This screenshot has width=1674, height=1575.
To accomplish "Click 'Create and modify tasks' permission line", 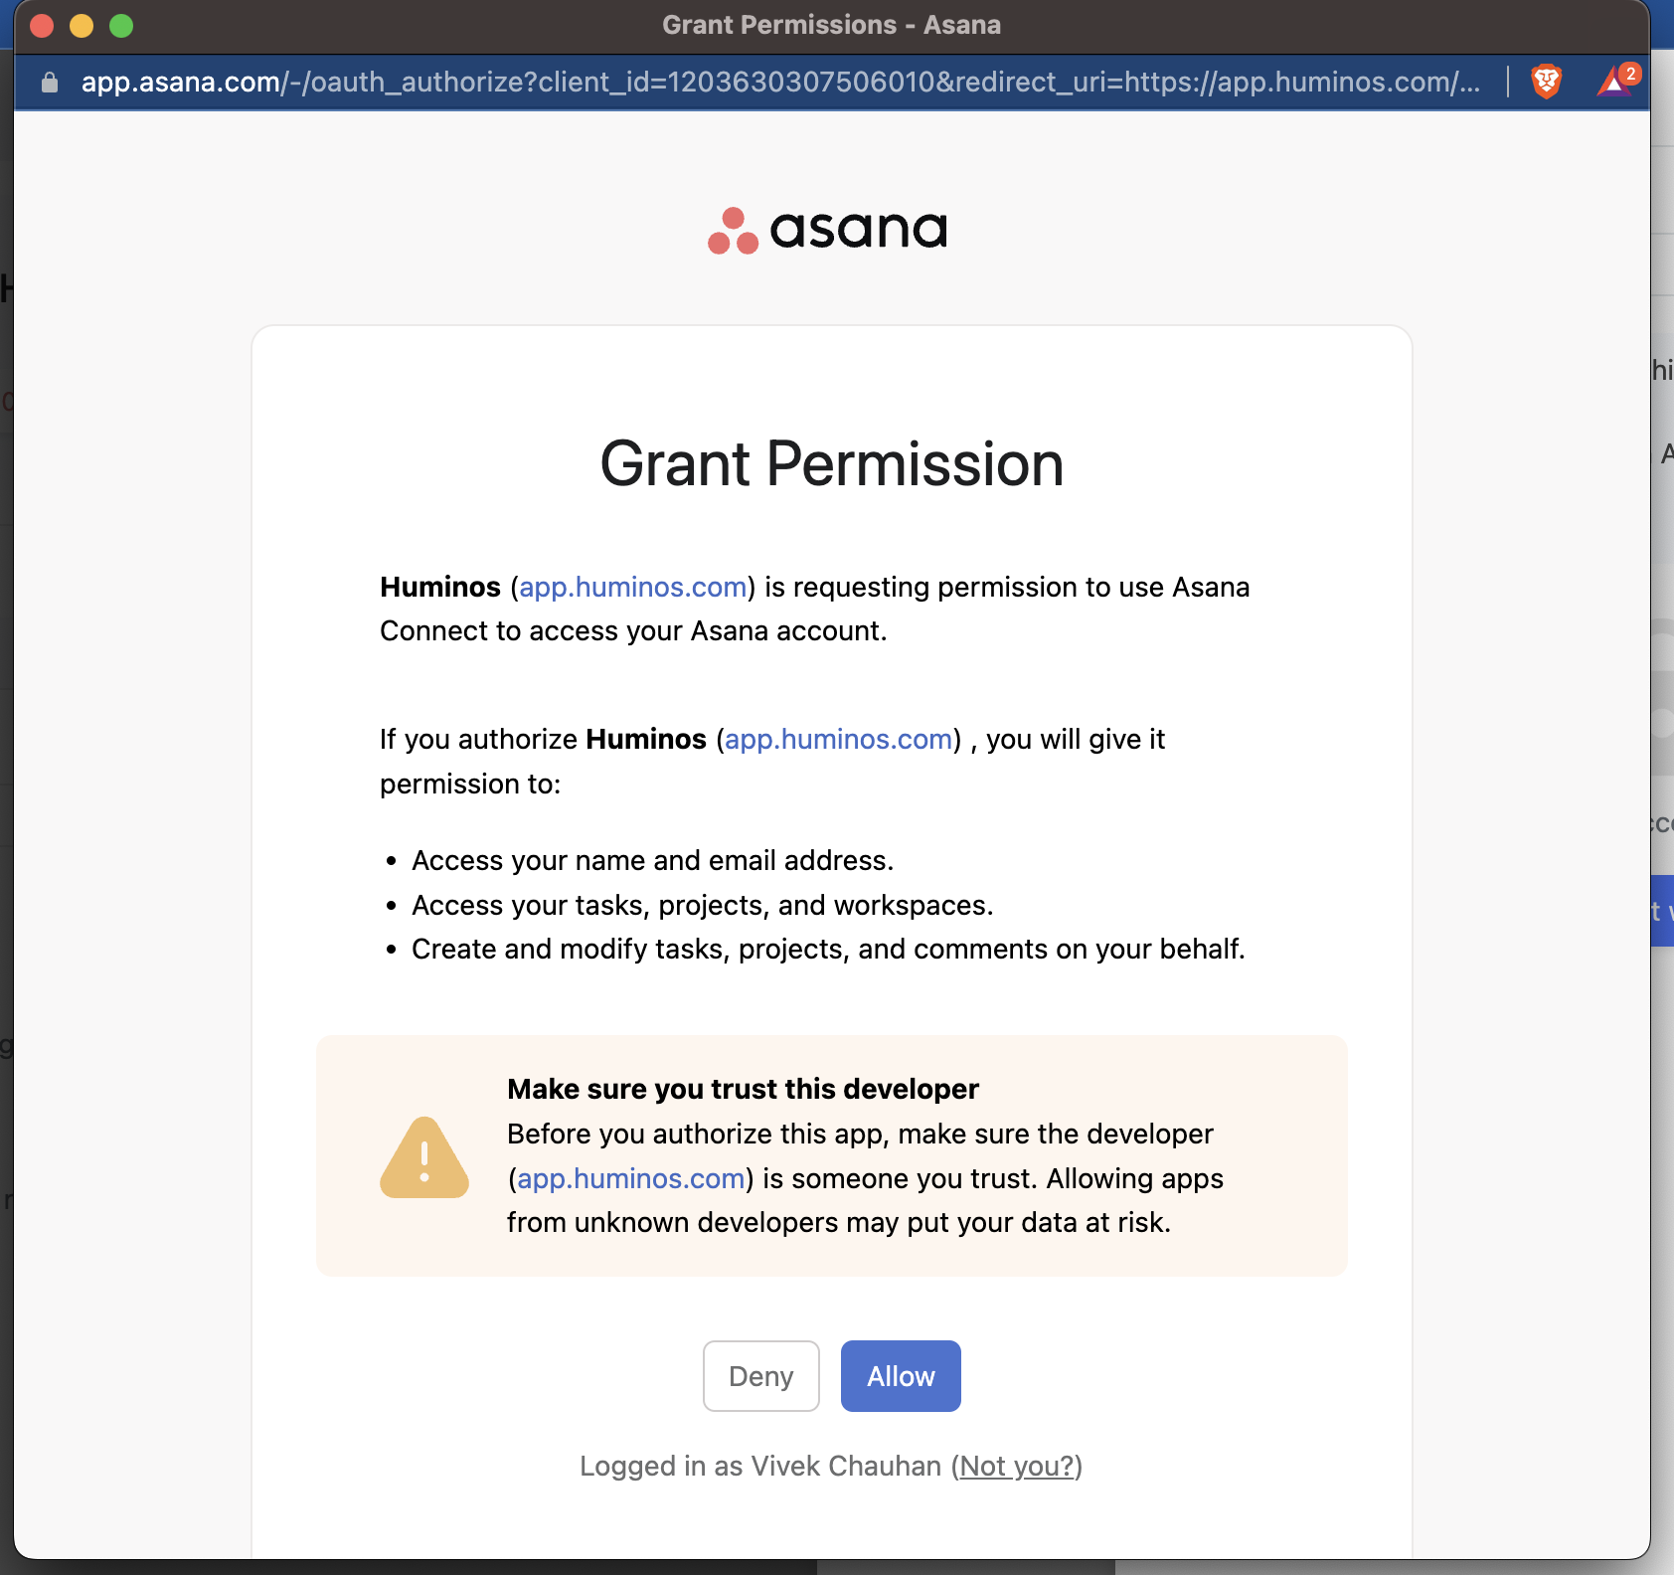I will click(x=828, y=950).
